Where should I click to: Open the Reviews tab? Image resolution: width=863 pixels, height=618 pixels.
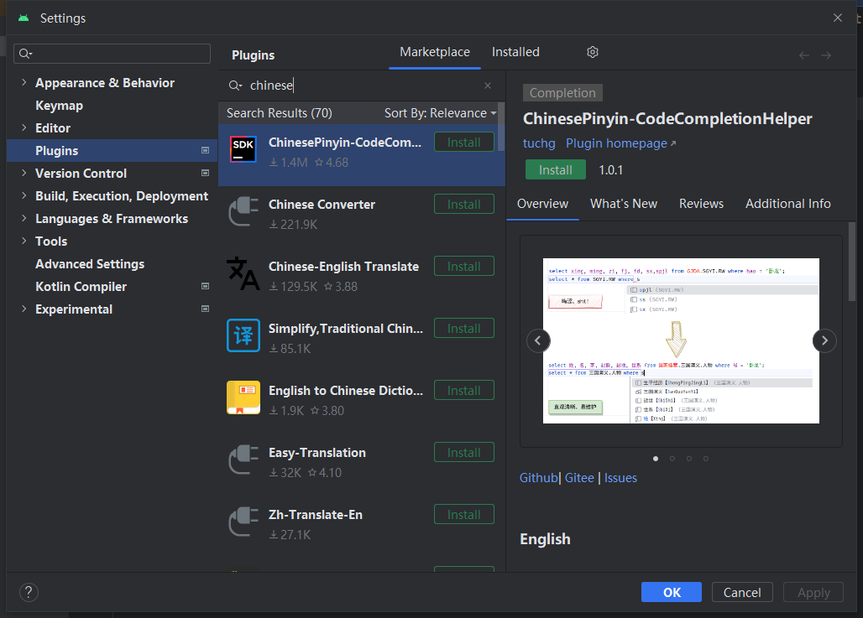[701, 204]
